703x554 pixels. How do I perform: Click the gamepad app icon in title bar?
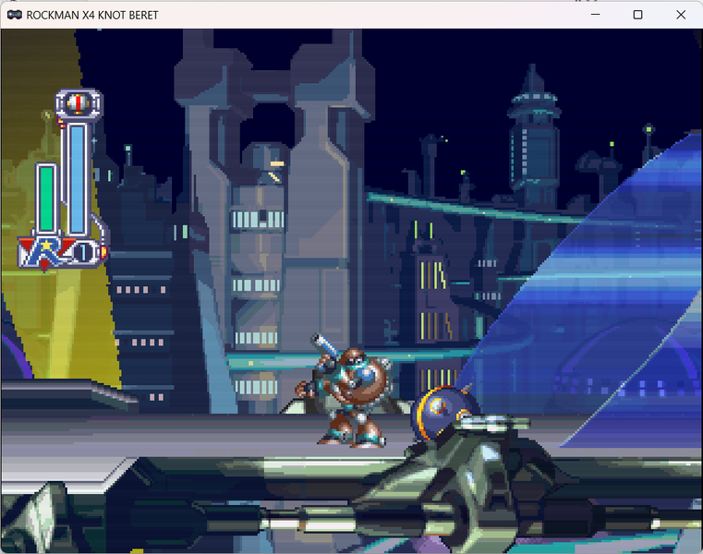[x=15, y=15]
